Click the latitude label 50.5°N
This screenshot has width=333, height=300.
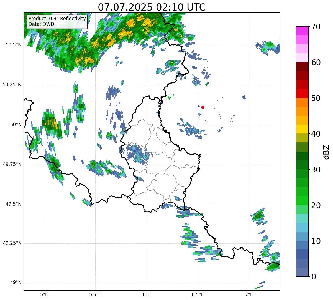coord(14,45)
